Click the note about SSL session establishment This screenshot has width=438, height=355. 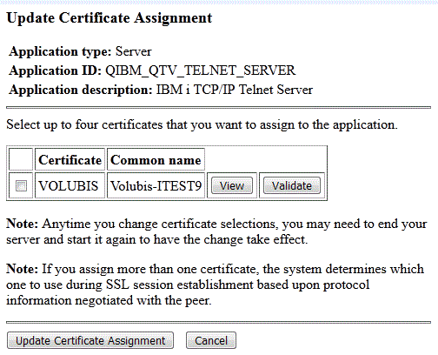point(215,285)
